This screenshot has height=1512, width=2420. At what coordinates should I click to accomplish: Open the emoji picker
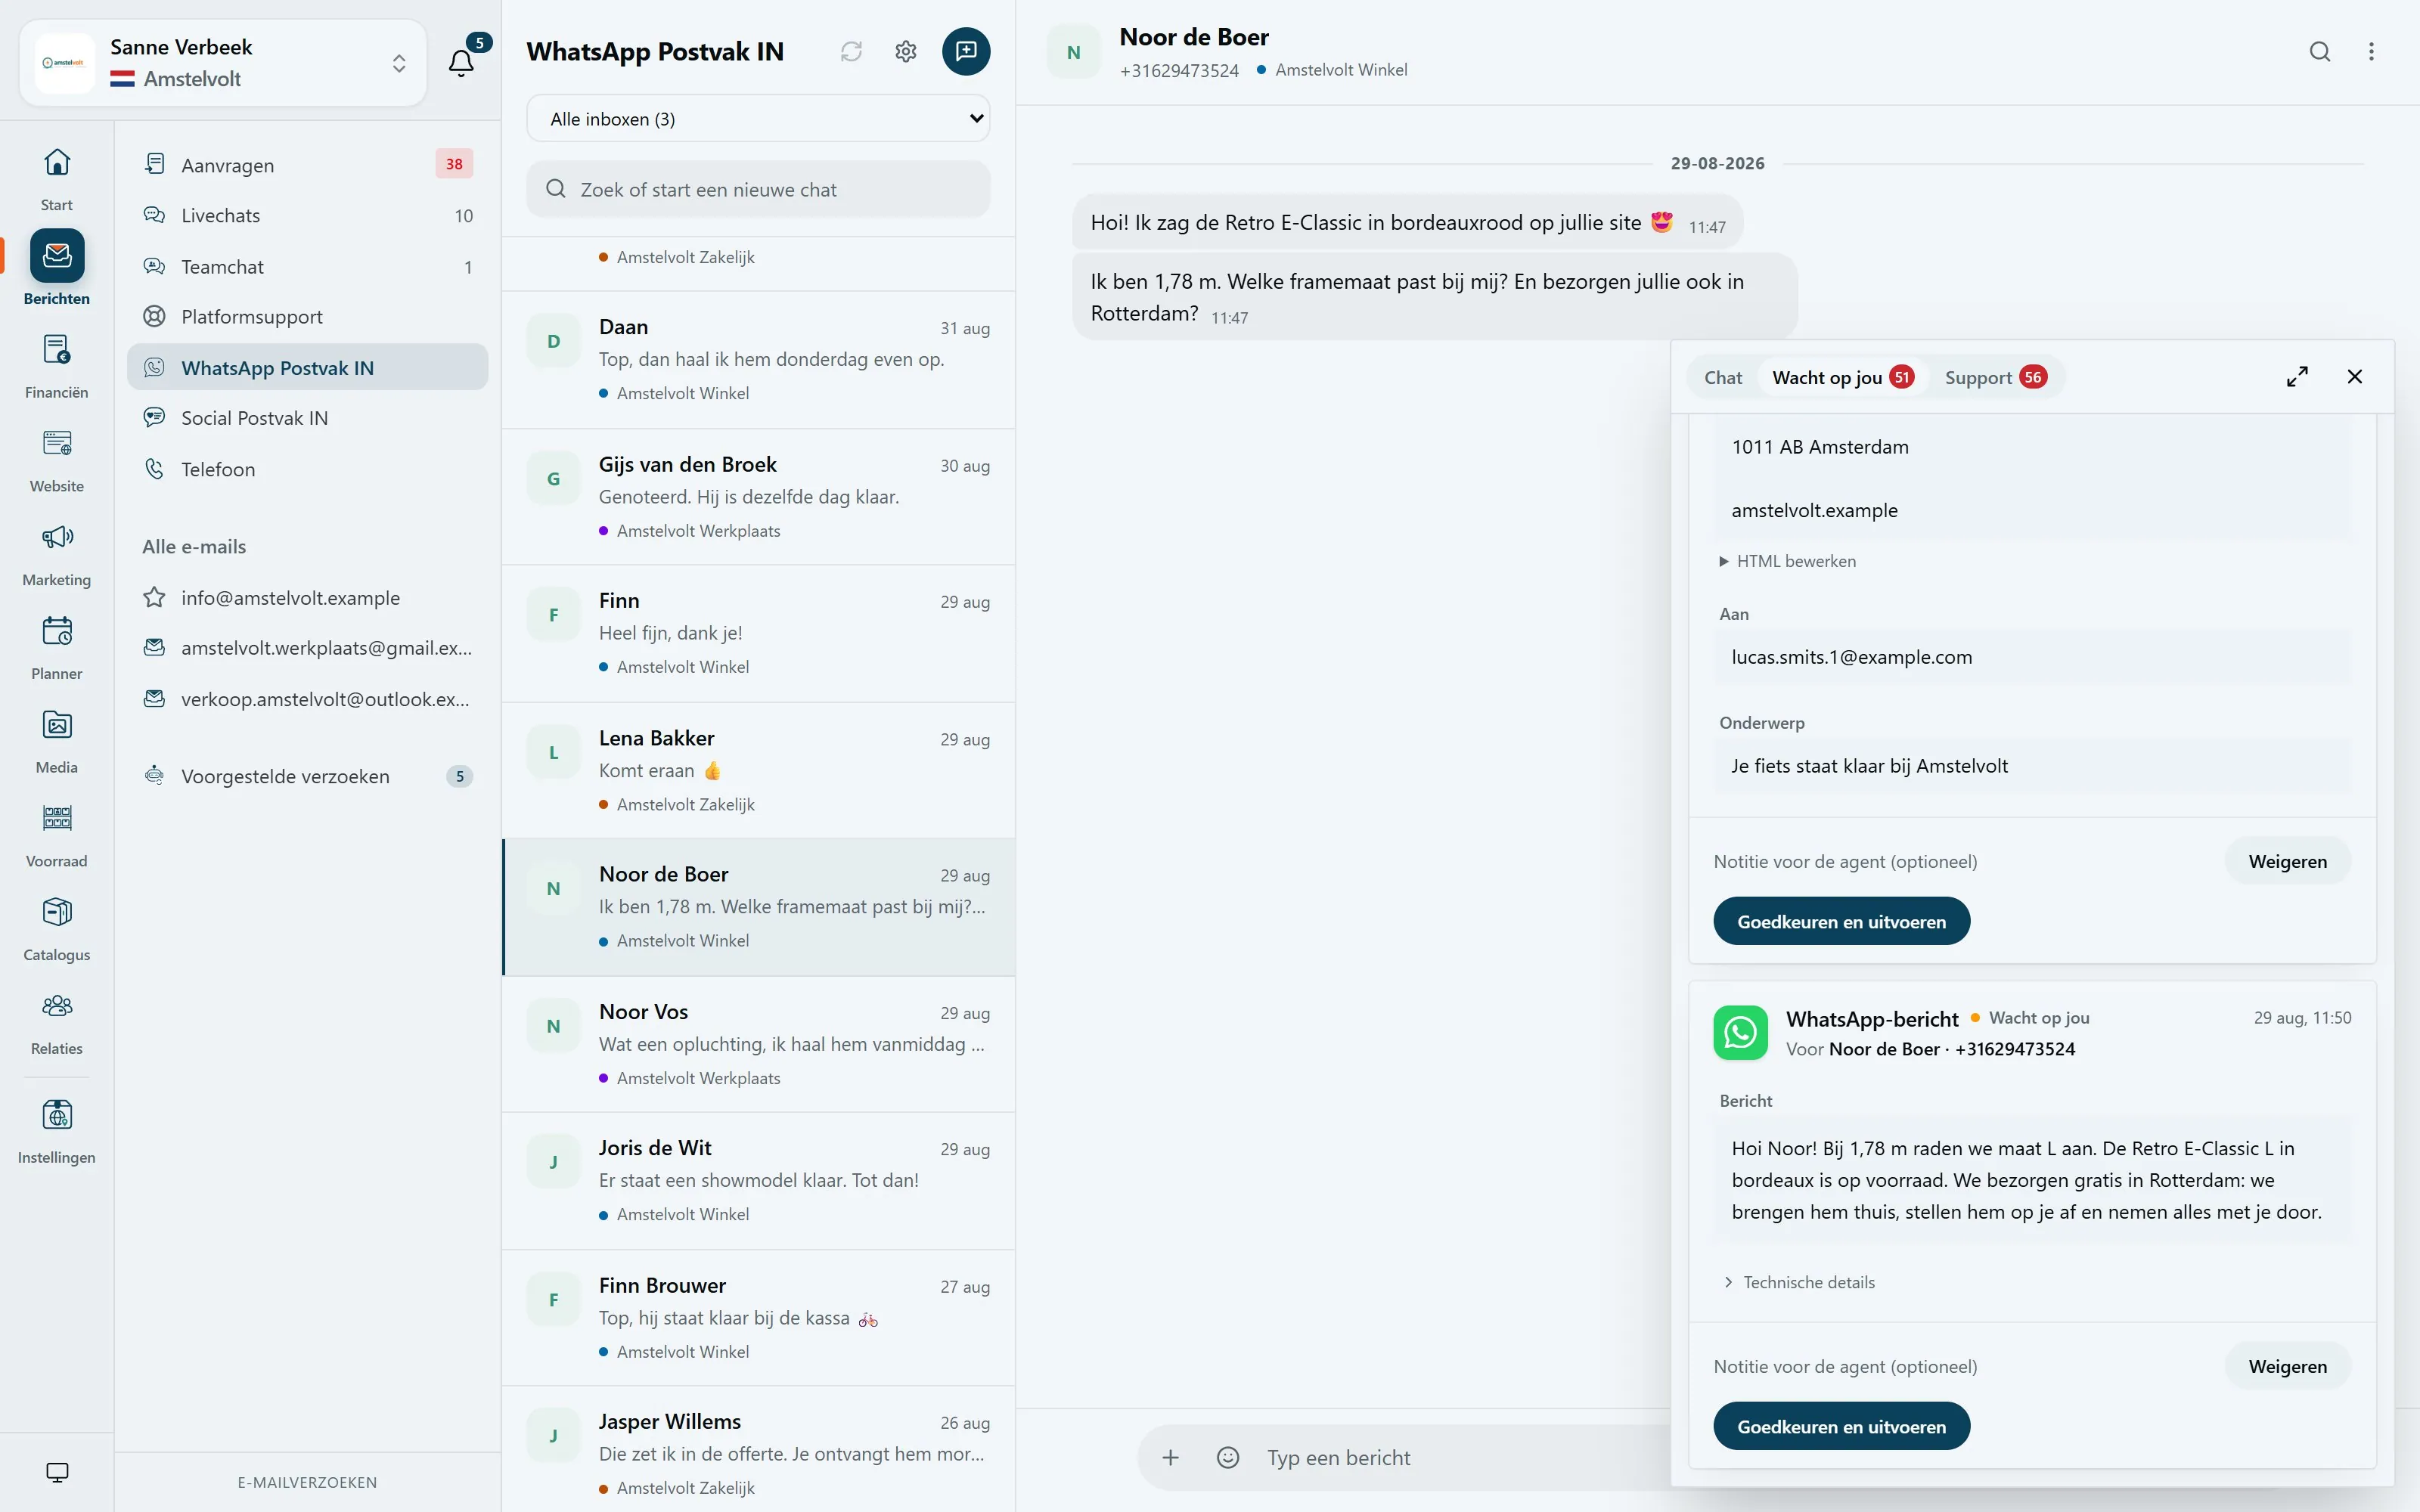(1228, 1458)
